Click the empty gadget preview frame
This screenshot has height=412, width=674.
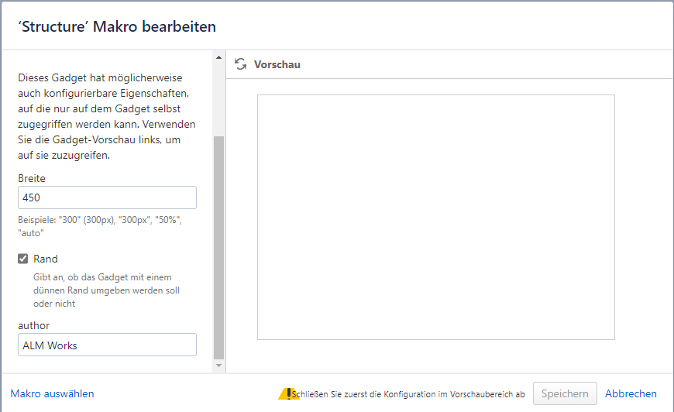point(436,217)
